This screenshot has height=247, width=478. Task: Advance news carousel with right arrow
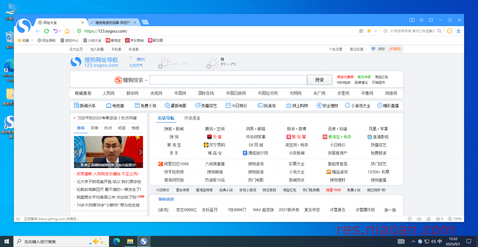pyautogui.click(x=140, y=152)
